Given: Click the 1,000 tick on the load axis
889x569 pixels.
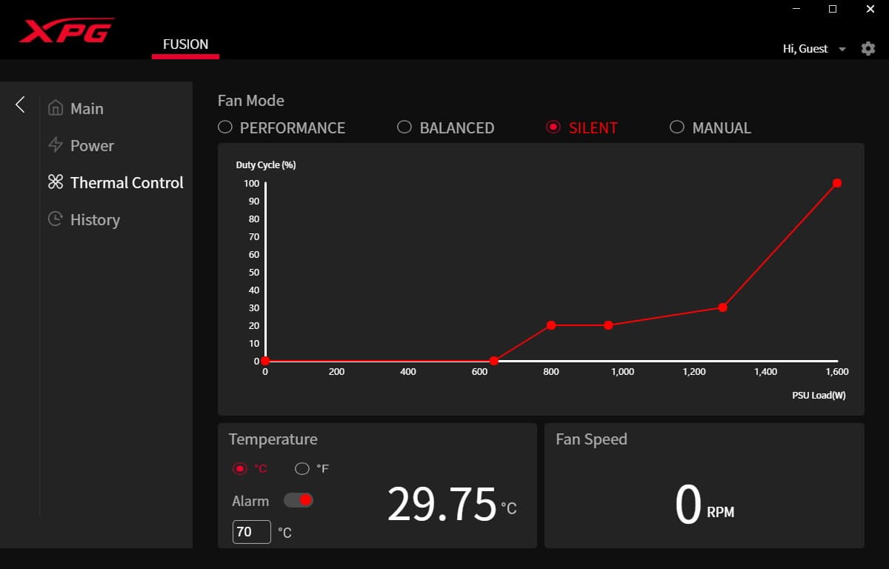Looking at the screenshot, I should tap(622, 372).
